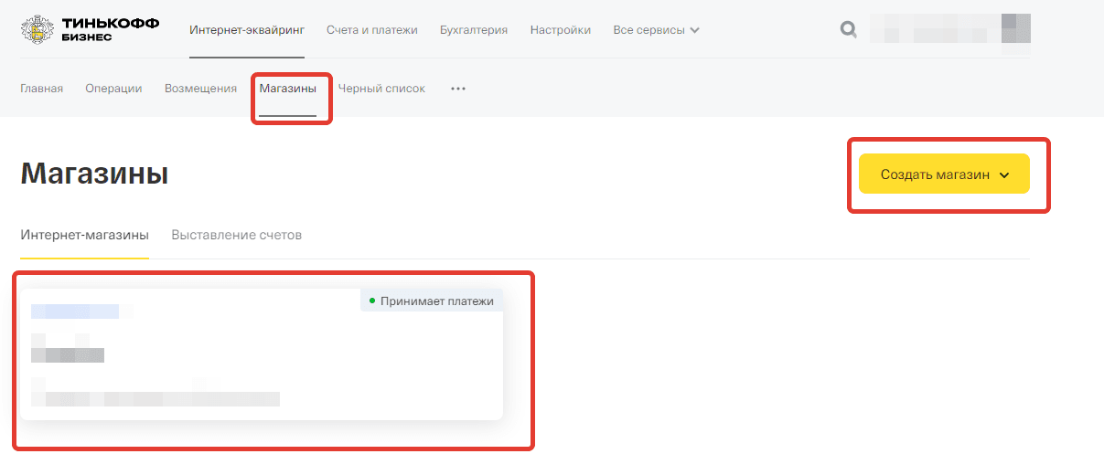Click the Tinkoff Business logo

90,29
